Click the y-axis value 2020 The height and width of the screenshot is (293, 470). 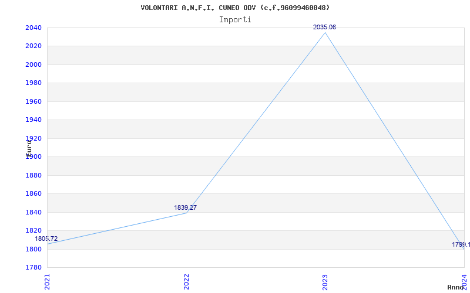(x=33, y=46)
